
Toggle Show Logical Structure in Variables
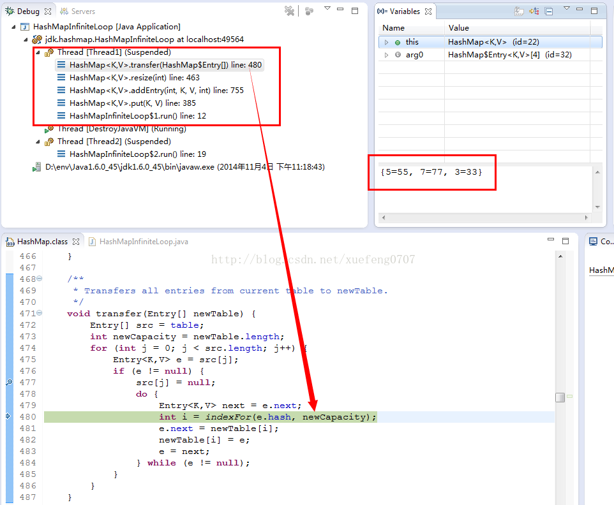[x=534, y=11]
